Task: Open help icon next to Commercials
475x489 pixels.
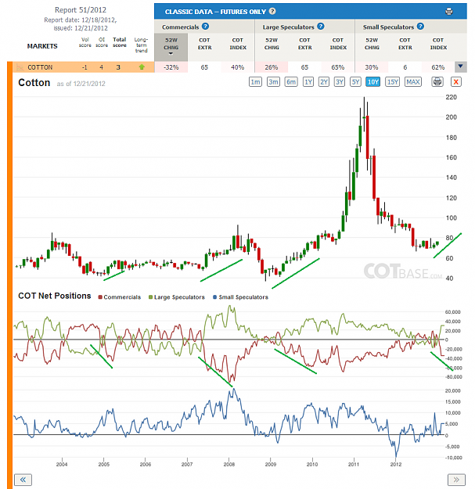Action: pos(205,26)
